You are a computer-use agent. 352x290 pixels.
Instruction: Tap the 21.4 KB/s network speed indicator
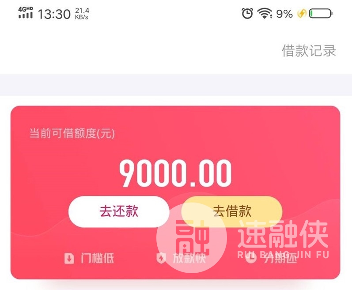point(82,14)
